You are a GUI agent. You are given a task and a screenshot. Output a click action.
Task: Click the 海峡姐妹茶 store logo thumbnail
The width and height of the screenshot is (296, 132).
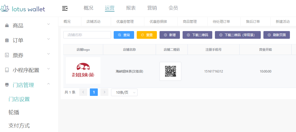tap(83, 70)
